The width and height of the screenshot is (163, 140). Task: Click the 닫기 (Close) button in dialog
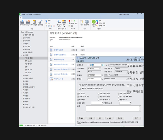pos(137,118)
